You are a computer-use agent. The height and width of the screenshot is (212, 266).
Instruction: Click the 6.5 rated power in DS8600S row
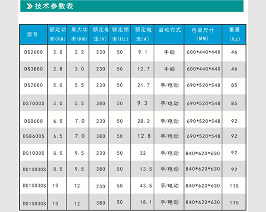point(58,136)
